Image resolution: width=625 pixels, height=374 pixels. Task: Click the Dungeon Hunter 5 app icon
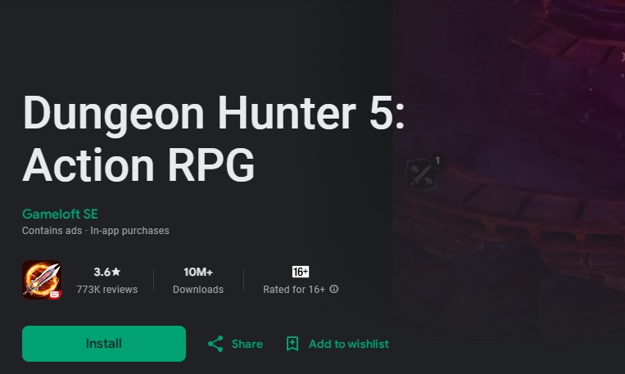[42, 280]
